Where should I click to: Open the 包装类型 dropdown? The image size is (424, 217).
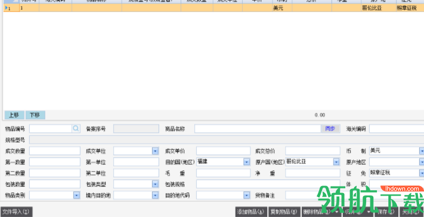click(155, 184)
